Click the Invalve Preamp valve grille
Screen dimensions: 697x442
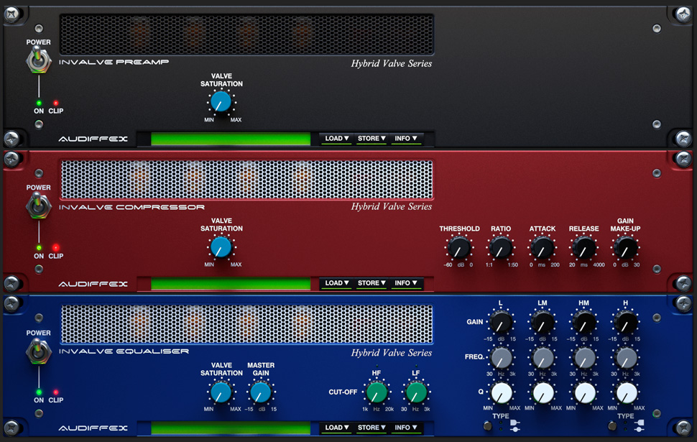pyautogui.click(x=246, y=34)
